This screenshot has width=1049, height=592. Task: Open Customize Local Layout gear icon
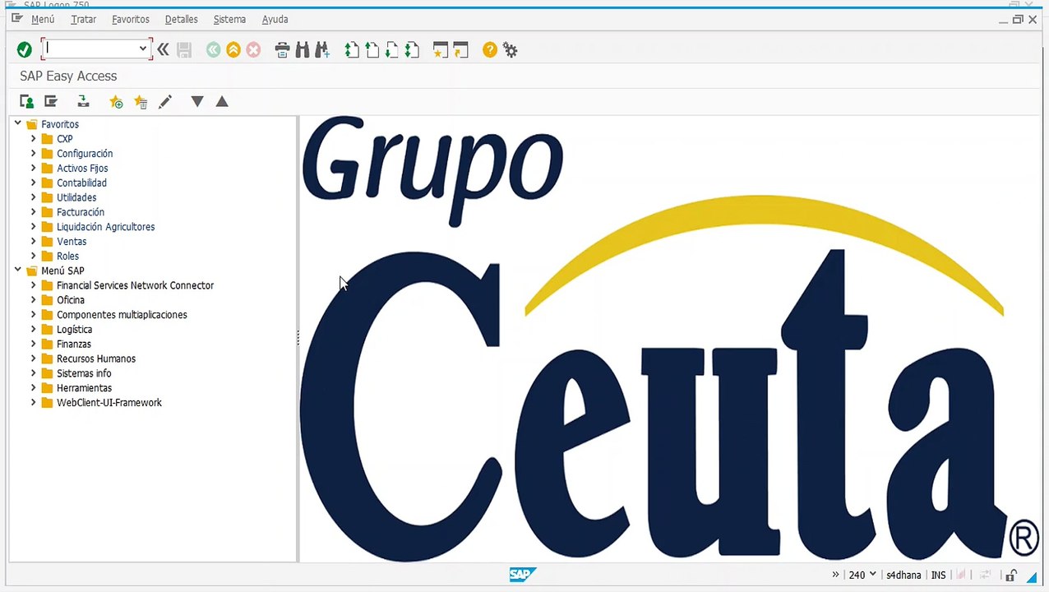pyautogui.click(x=511, y=50)
